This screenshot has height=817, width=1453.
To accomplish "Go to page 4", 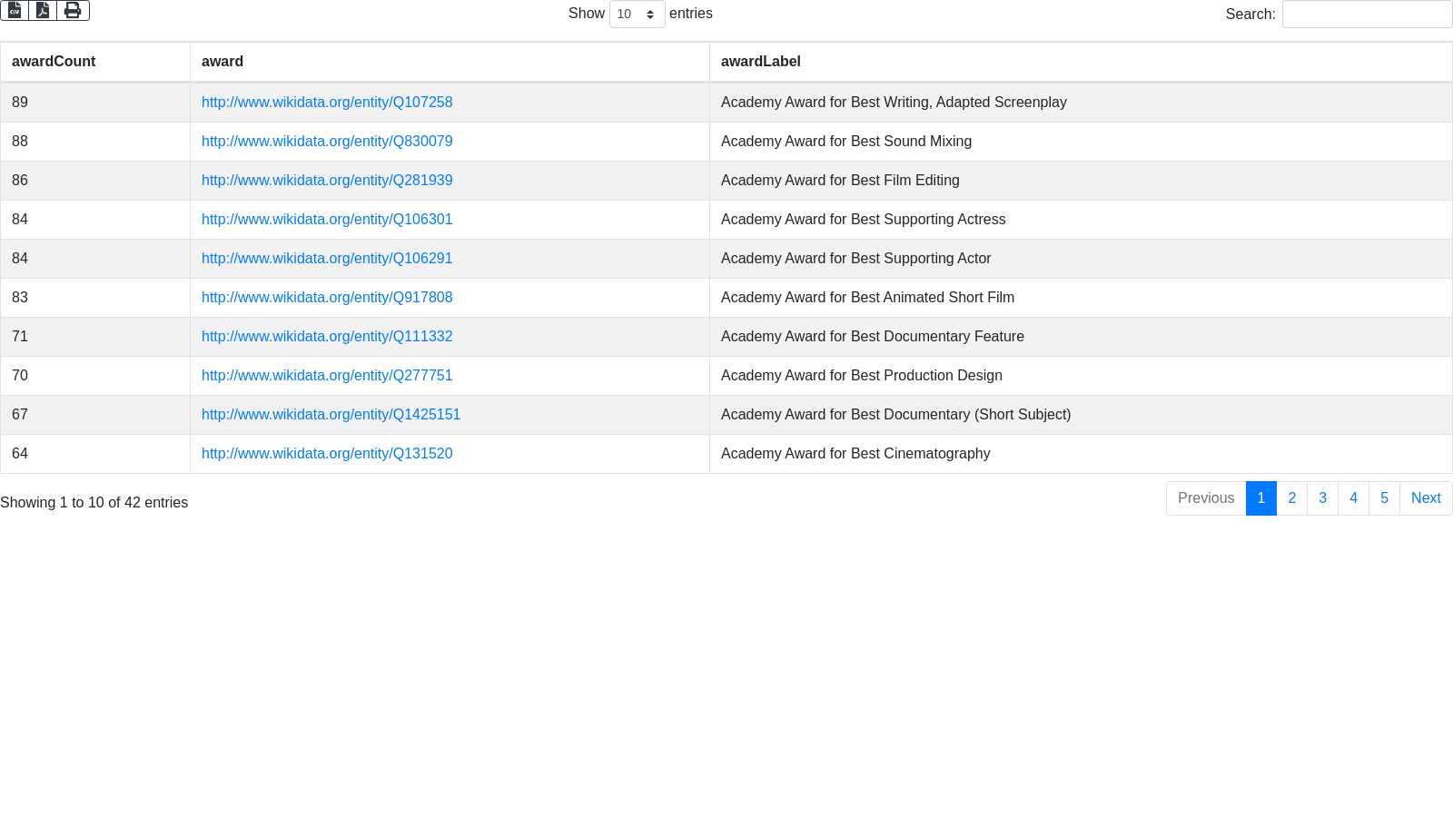I will [1354, 498].
